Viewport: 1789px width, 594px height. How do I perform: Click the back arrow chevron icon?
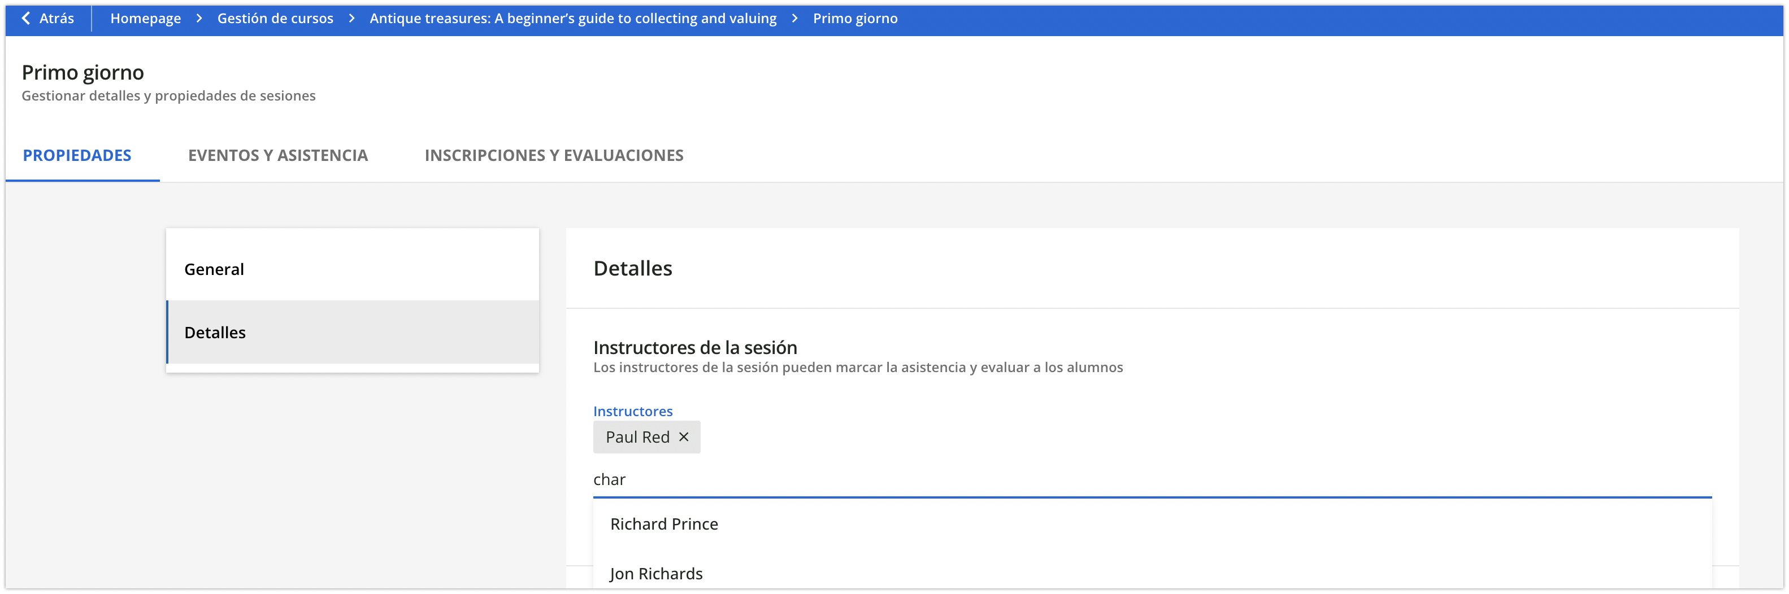[25, 18]
